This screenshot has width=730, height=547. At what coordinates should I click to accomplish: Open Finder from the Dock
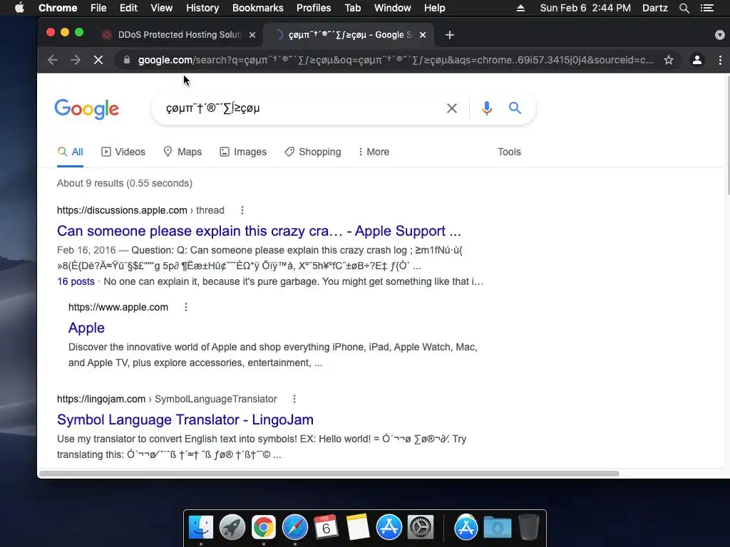tap(200, 528)
